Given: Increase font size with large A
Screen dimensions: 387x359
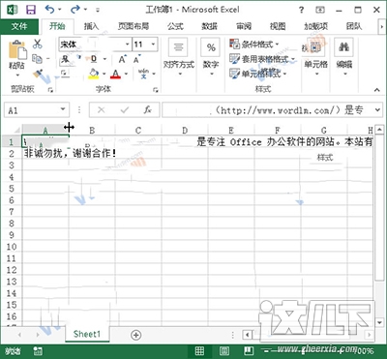Looking at the screenshot, I should [122, 59].
